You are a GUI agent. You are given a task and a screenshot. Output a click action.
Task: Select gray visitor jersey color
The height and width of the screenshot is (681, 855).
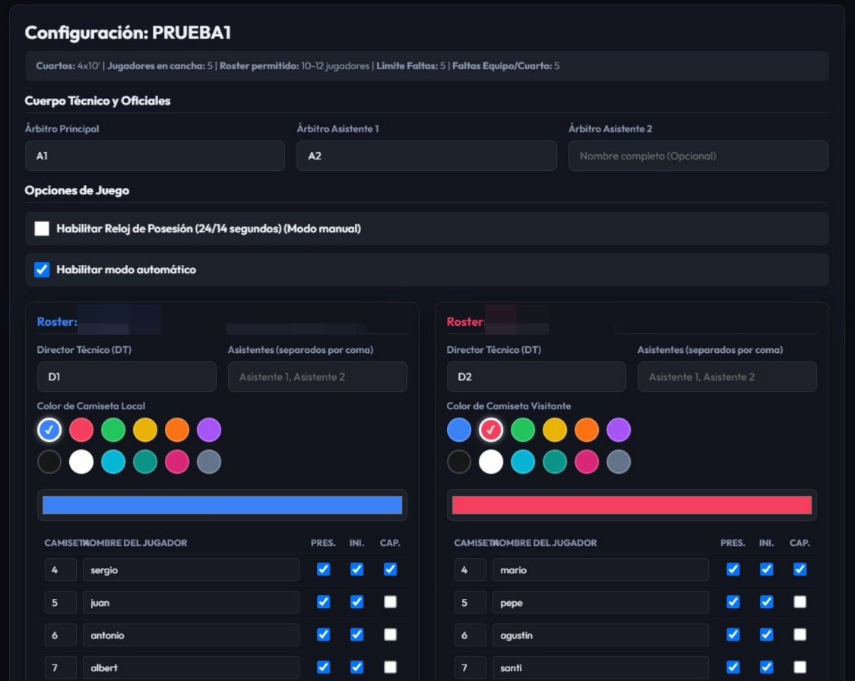point(619,462)
